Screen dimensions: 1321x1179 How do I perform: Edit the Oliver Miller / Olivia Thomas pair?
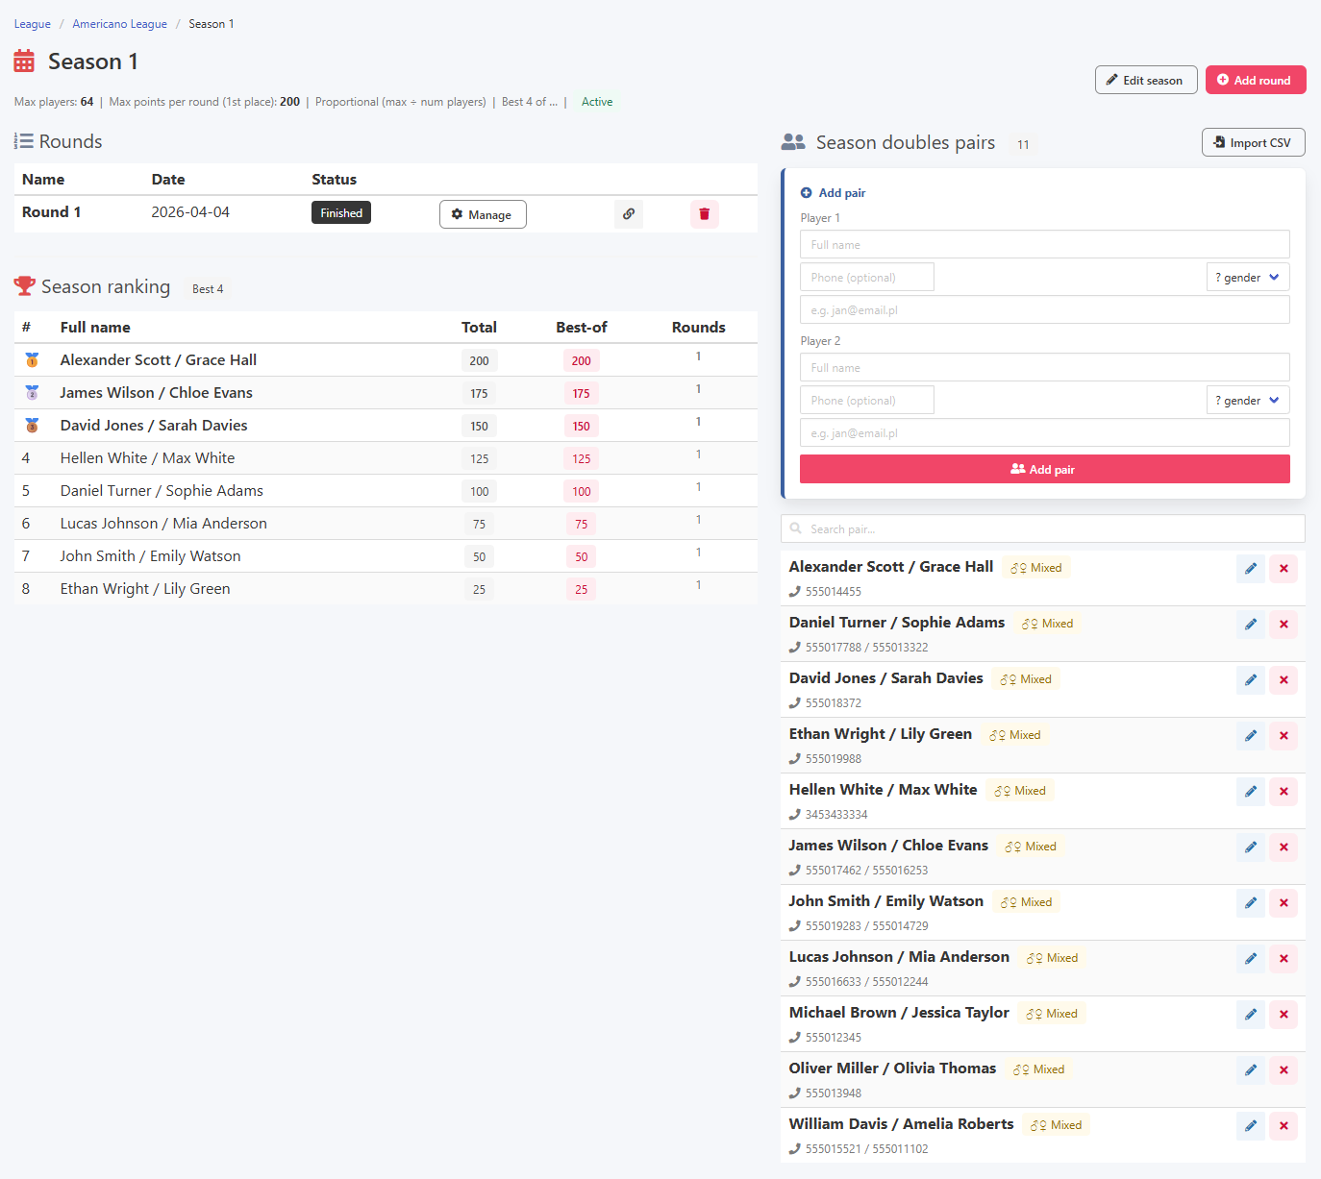[1251, 1070]
